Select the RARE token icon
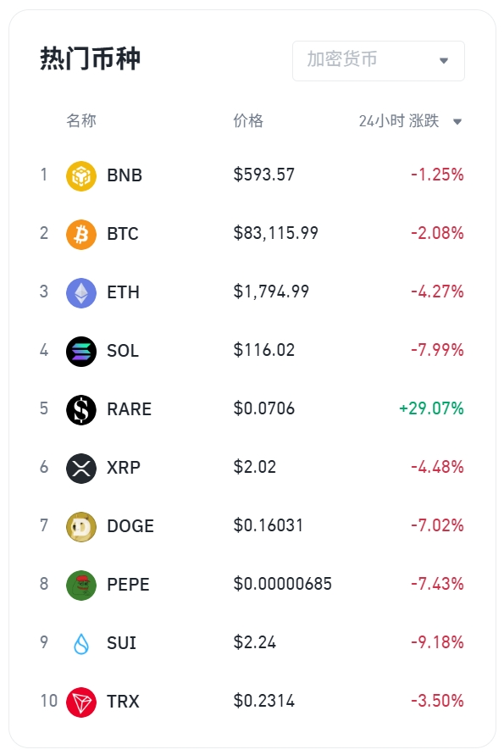504x755 pixels. click(80, 410)
